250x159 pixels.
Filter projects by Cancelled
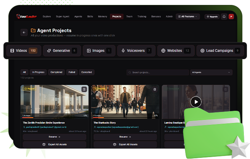pos(87,72)
